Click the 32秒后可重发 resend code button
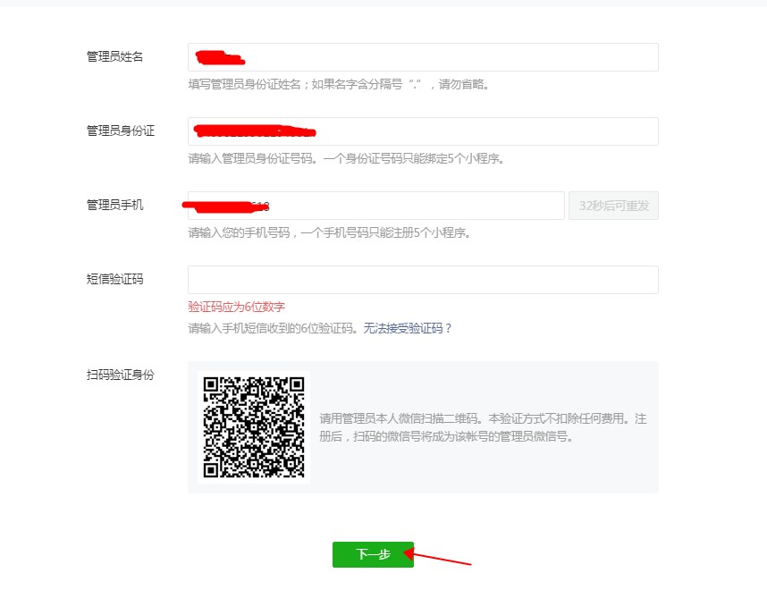This screenshot has height=590, width=767. click(613, 205)
